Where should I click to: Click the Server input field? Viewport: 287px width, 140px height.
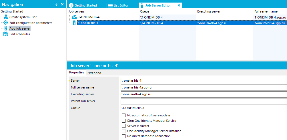[204, 81]
